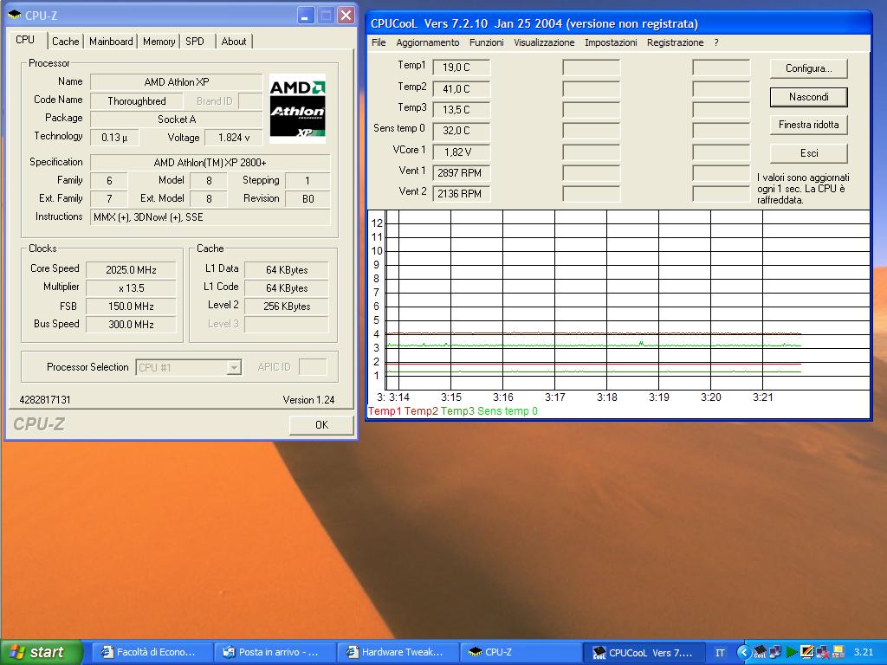Click the taskbar clock showing 3.21
Image resolution: width=887 pixels, height=665 pixels.
coord(864,653)
